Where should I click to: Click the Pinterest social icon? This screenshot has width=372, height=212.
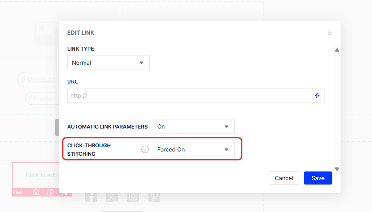pyautogui.click(x=154, y=197)
